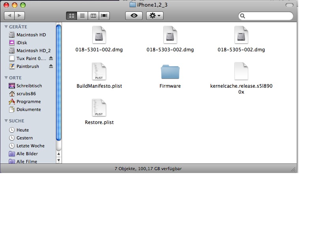This screenshot has height=237, width=316.
Task: Open the 018-5301-002.dmg disk image
Action: pyautogui.click(x=99, y=35)
